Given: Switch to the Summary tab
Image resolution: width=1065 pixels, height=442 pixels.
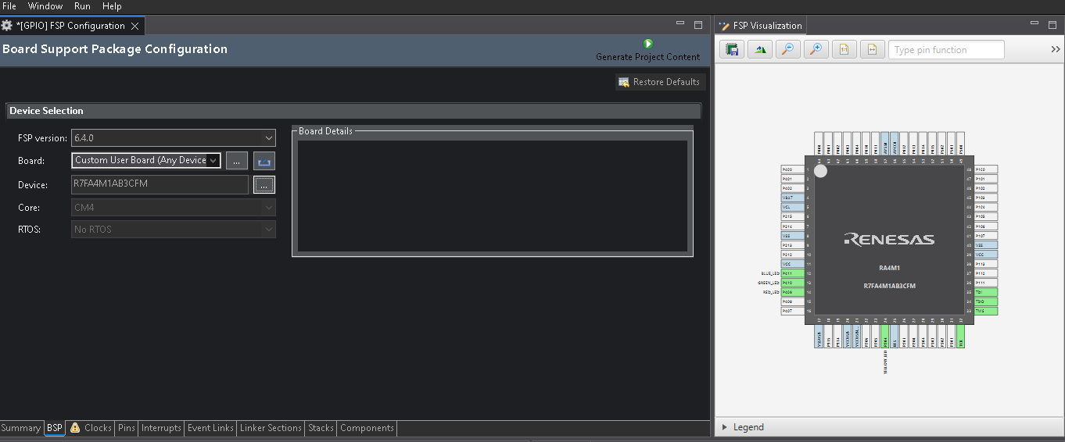Looking at the screenshot, I should [x=21, y=428].
